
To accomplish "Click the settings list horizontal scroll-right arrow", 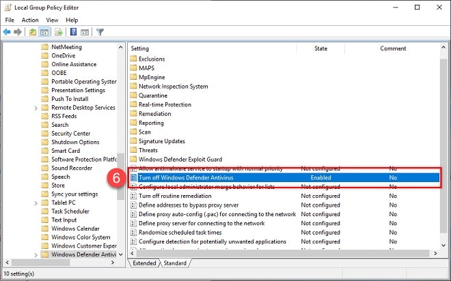I will [435, 254].
